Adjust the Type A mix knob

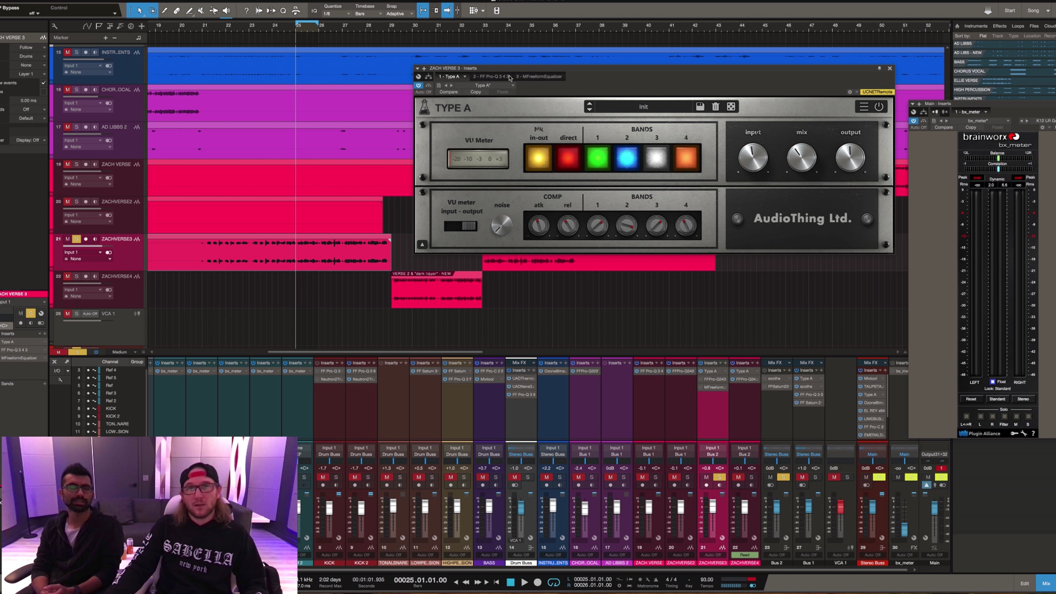(802, 158)
